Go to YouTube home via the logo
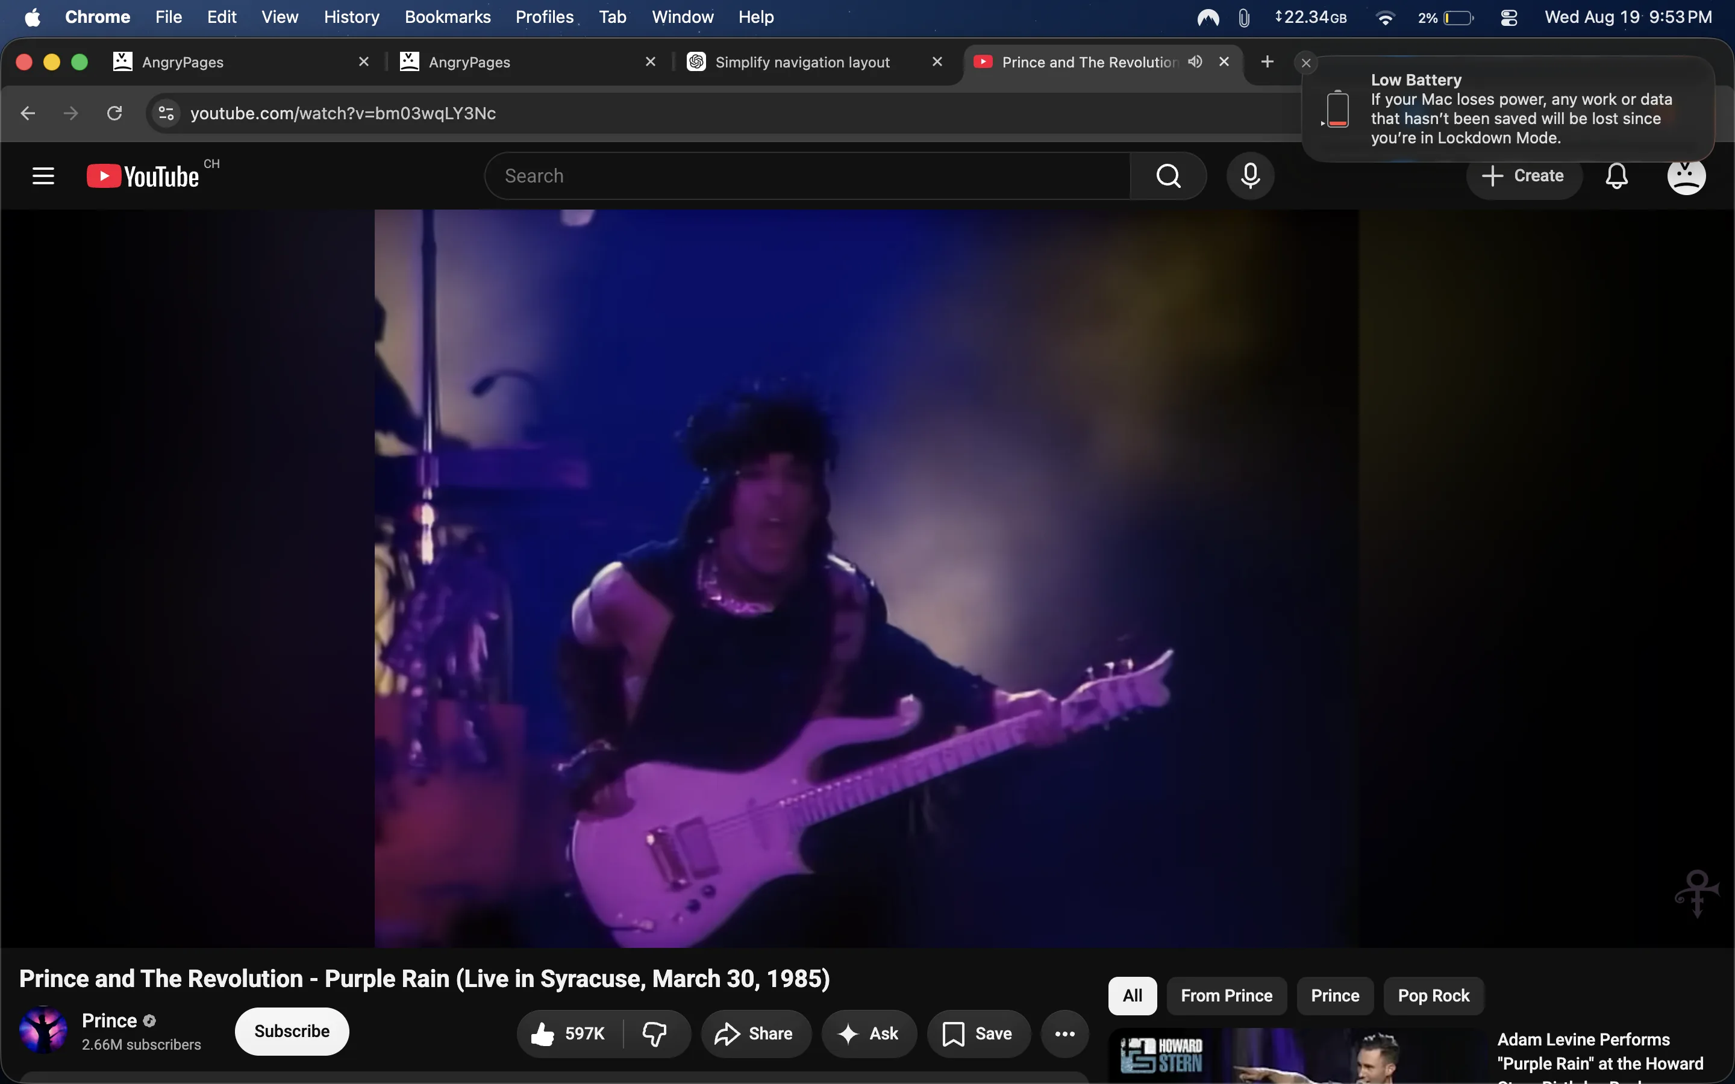This screenshot has height=1084, width=1735. pyautogui.click(x=143, y=176)
